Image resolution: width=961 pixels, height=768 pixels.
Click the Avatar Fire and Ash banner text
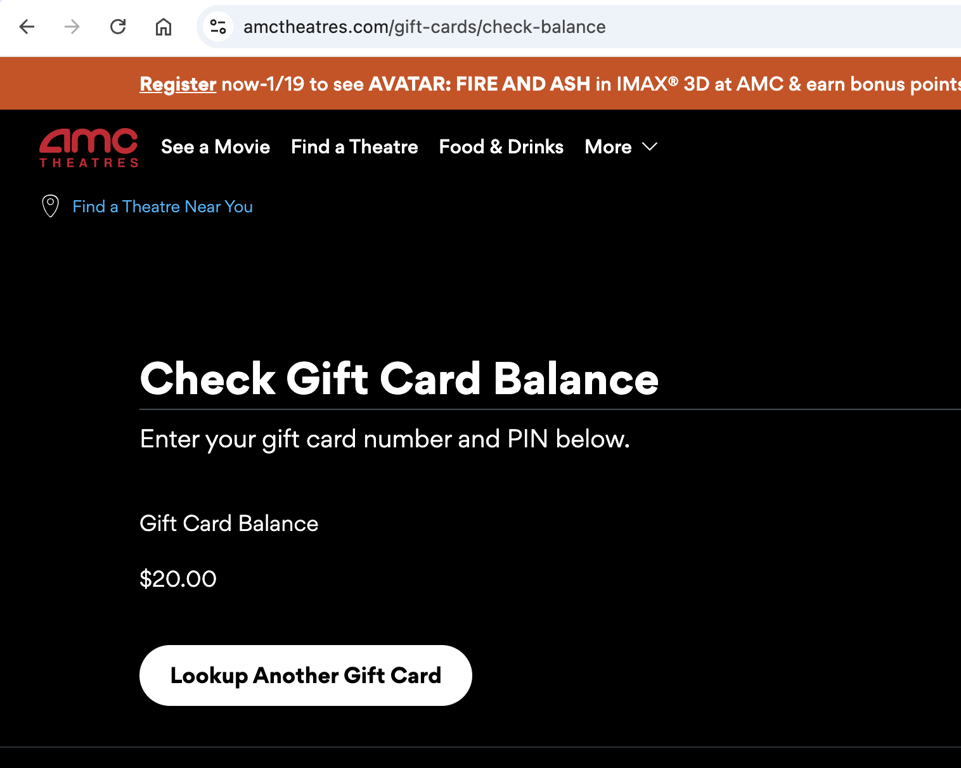pos(479,84)
